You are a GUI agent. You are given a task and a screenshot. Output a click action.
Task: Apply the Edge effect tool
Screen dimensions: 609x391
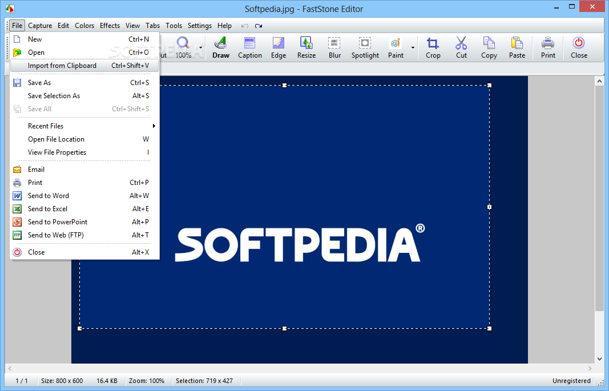coord(279,48)
